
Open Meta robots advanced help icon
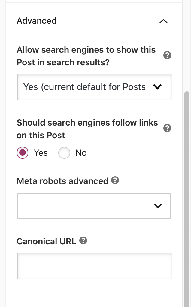115,180
